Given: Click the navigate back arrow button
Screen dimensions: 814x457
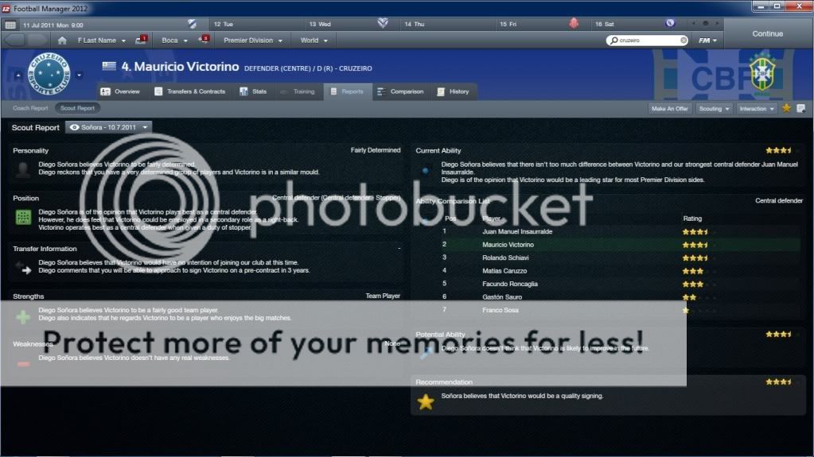Looking at the screenshot, I should 15,41.
